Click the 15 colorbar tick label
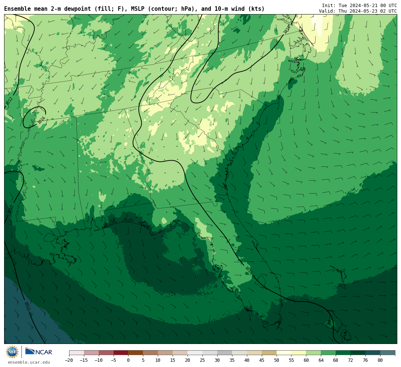The width and height of the screenshot is (401, 367). click(173, 360)
